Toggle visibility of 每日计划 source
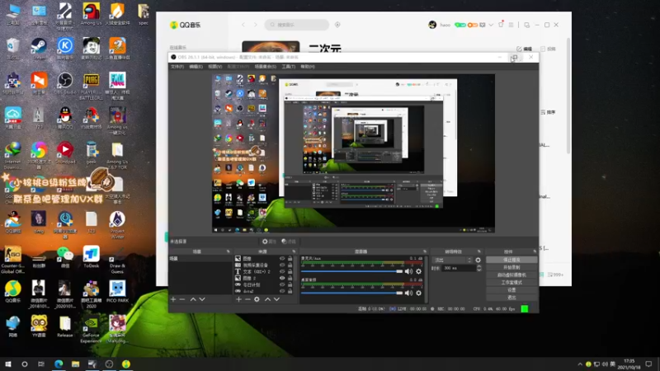 [282, 284]
